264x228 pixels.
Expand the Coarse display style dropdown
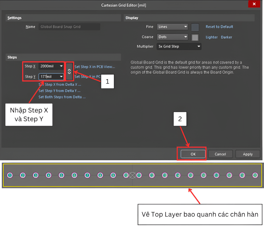click(186, 37)
